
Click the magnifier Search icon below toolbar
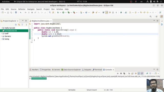(x=151, y=16)
